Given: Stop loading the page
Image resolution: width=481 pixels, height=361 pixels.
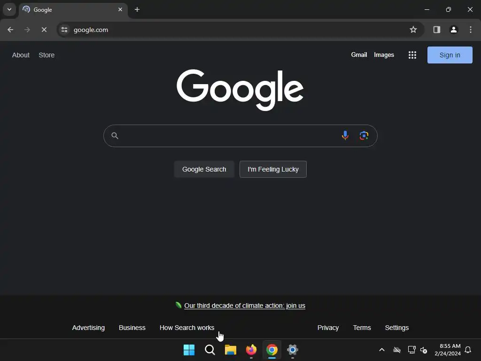Looking at the screenshot, I should [x=44, y=30].
